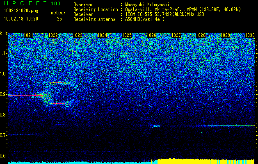Select the 1024 time marker
This screenshot has width=258, height=164.
pos(103,35)
